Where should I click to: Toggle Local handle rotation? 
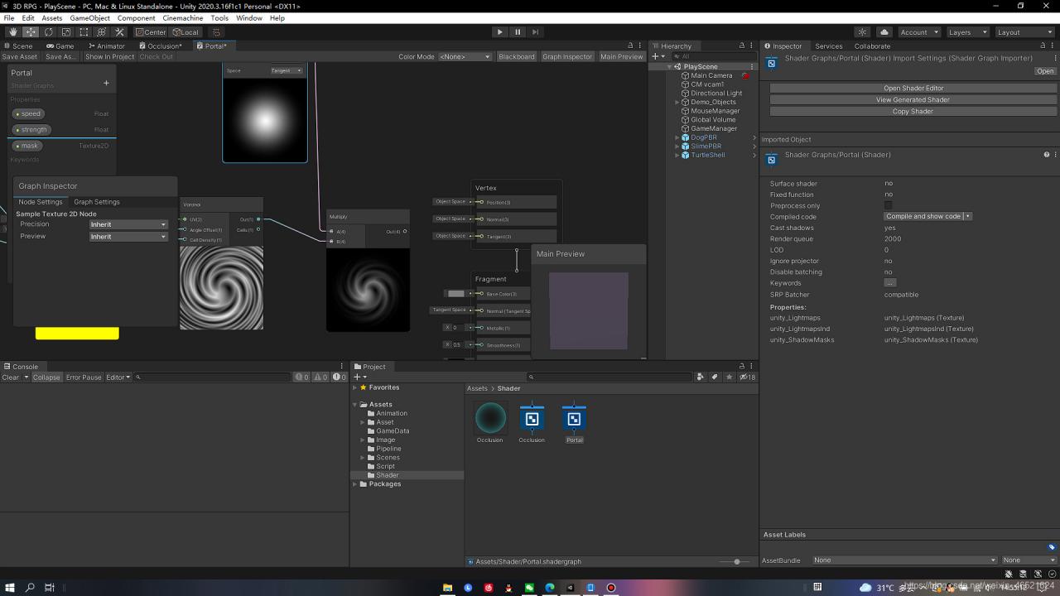click(185, 32)
